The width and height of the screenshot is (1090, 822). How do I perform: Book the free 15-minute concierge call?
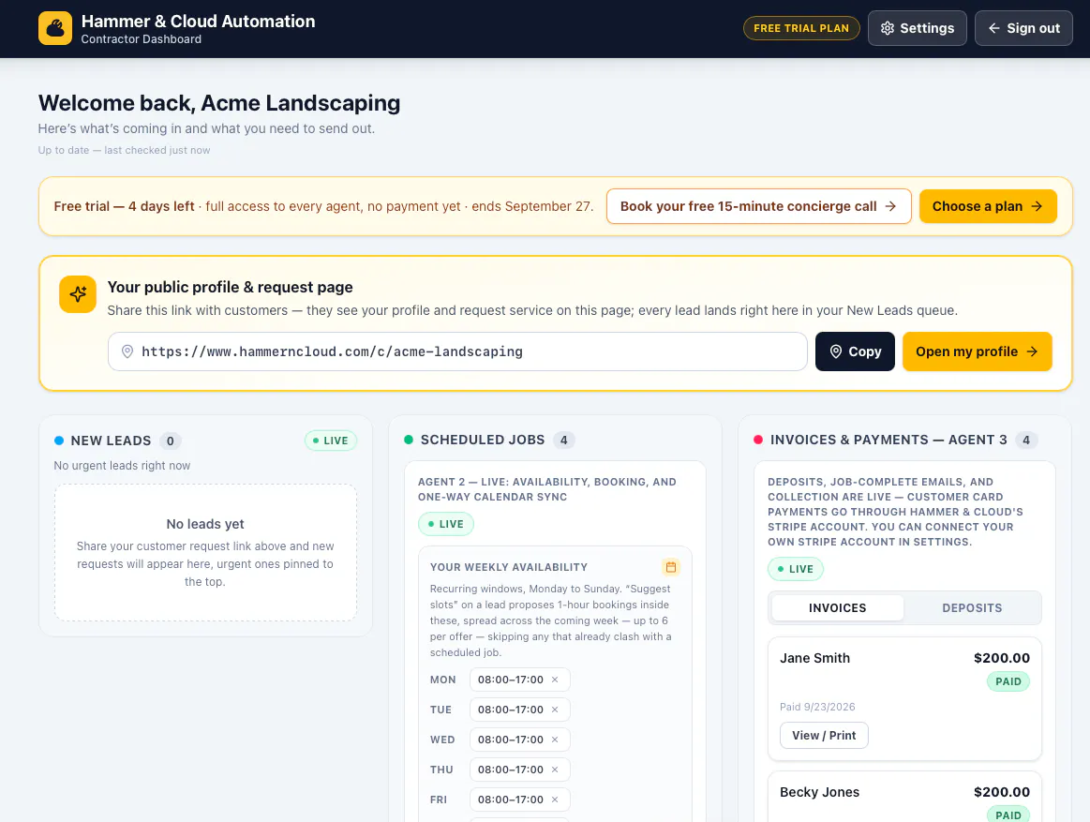[758, 206]
